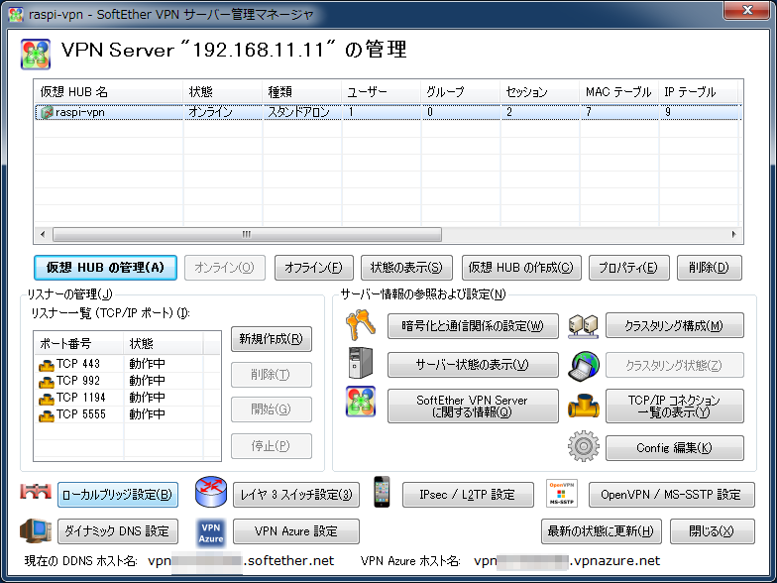This screenshot has width=777, height=583.
Task: Click the オンライン(O) button
Action: point(224,268)
